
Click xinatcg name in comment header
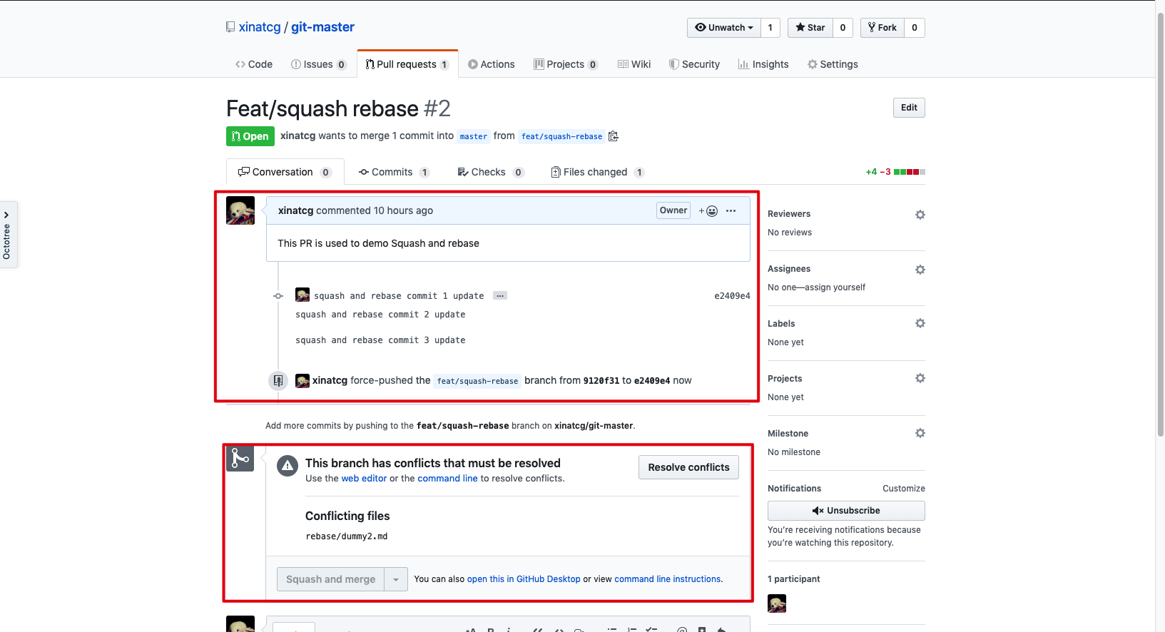coord(295,210)
